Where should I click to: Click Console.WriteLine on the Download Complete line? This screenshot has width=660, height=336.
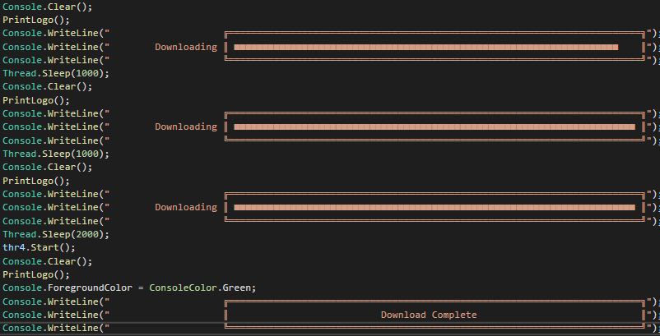50,315
